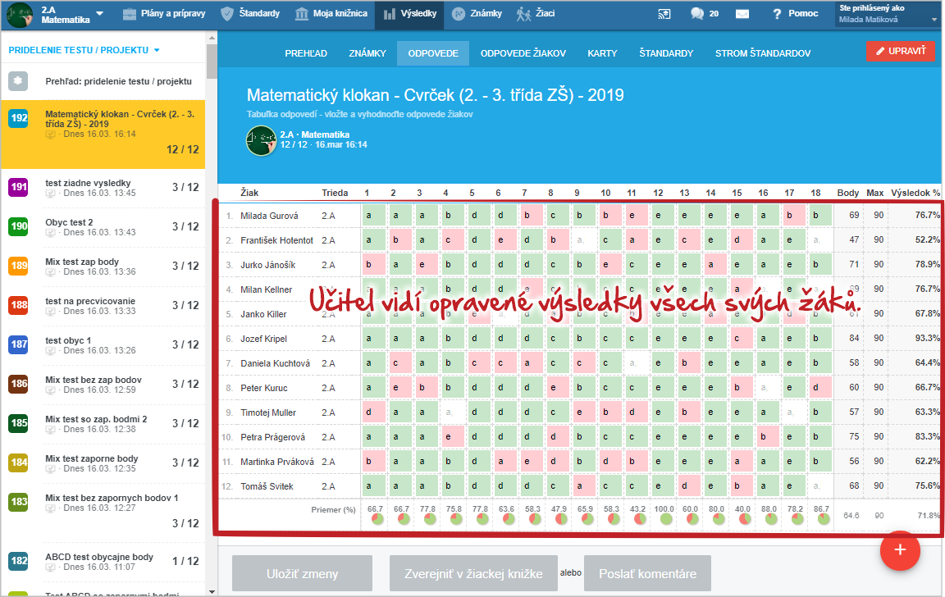The height and width of the screenshot is (597, 945).
Task: Go to the Výsledky section
Action: (409, 14)
